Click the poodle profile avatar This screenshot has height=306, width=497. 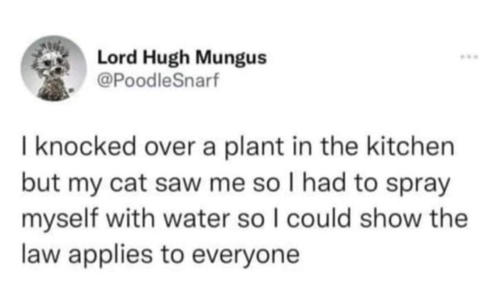(x=50, y=69)
